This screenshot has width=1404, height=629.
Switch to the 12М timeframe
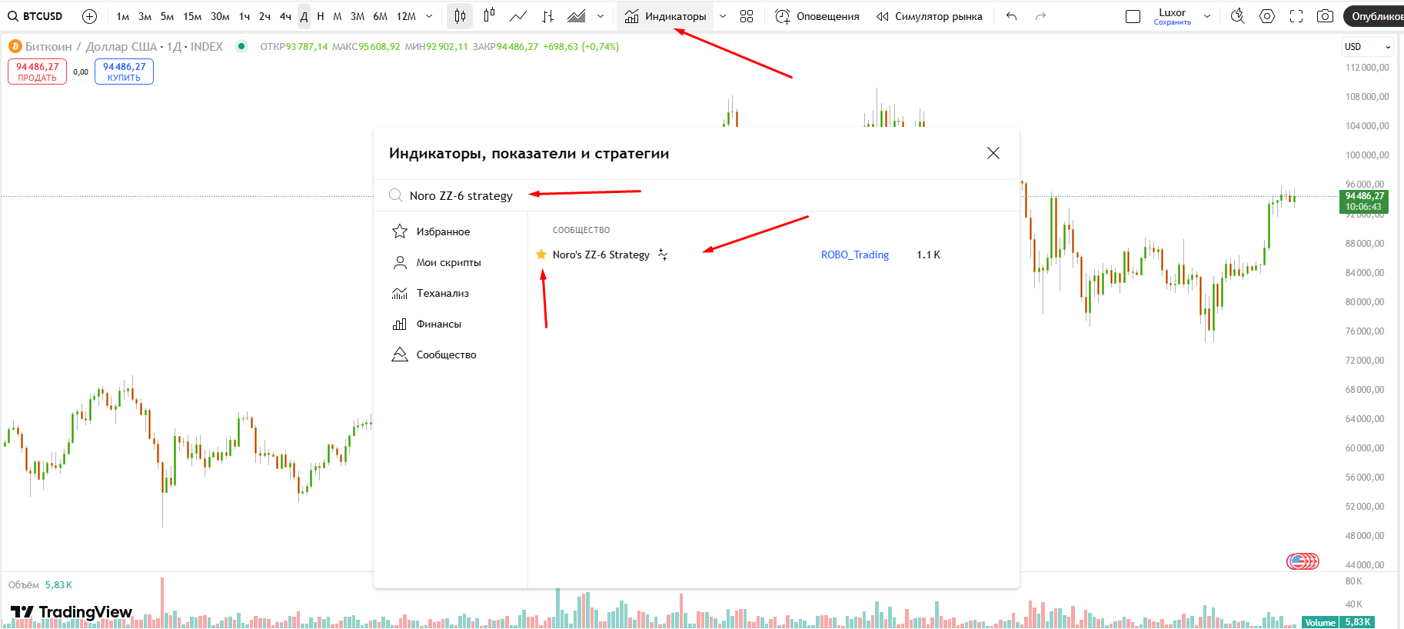(x=406, y=16)
